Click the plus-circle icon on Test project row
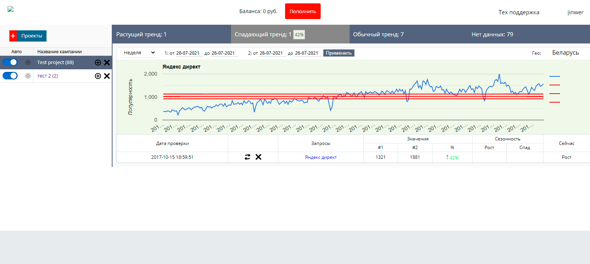Viewport: 590px width, 264px height. [x=98, y=63]
